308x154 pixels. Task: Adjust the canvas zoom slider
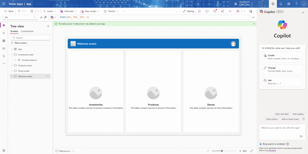point(222,151)
